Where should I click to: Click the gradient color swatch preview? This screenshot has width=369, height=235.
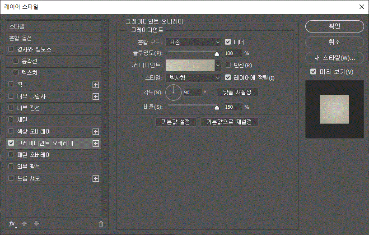point(190,65)
